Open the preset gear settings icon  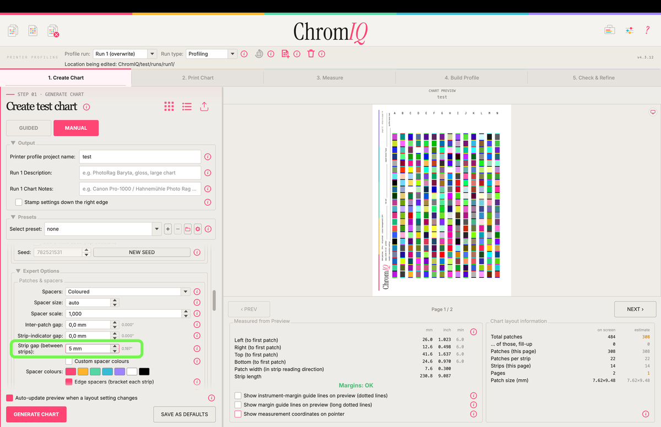197,229
